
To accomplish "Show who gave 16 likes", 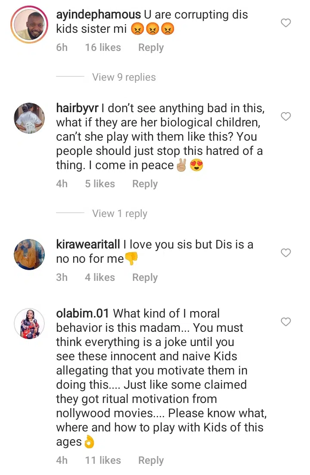I will point(103,47).
